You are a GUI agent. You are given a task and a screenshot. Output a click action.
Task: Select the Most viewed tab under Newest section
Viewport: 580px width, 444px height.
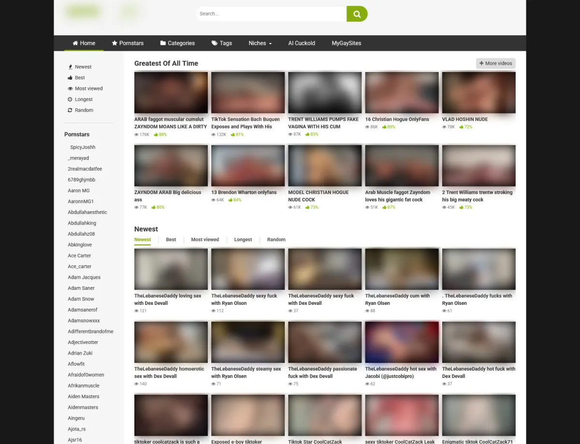[x=205, y=240]
